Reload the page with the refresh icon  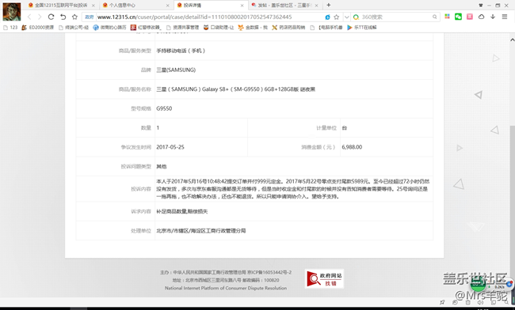pyautogui.click(x=51, y=17)
